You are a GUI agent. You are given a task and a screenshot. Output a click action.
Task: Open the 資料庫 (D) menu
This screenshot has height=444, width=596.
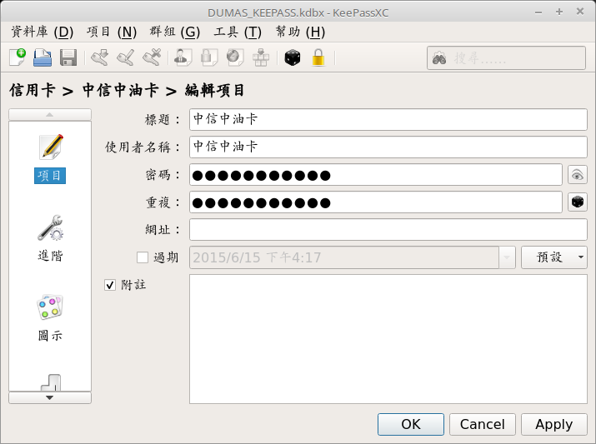[x=43, y=32]
